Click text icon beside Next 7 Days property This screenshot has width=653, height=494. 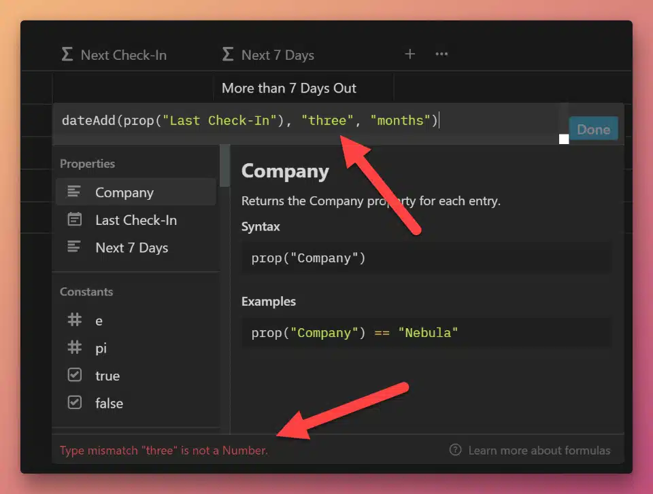coord(74,247)
